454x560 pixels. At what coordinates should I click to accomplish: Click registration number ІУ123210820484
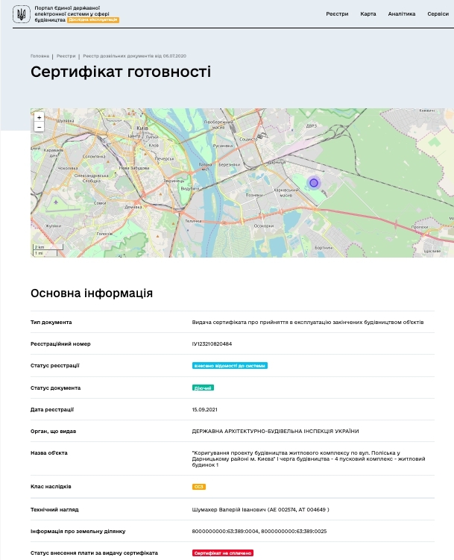point(212,344)
